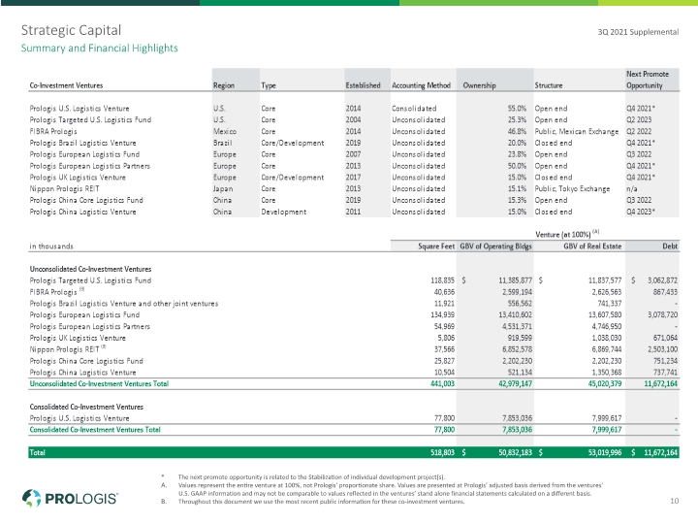Click the 'Public, Tokyo Exchange' structure cell
698x524 pixels.
pyautogui.click(x=572, y=189)
